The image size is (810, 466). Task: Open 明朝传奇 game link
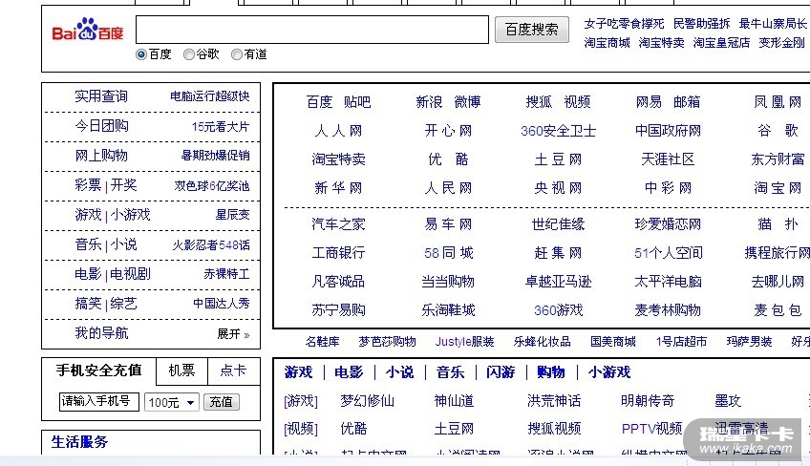pos(648,401)
